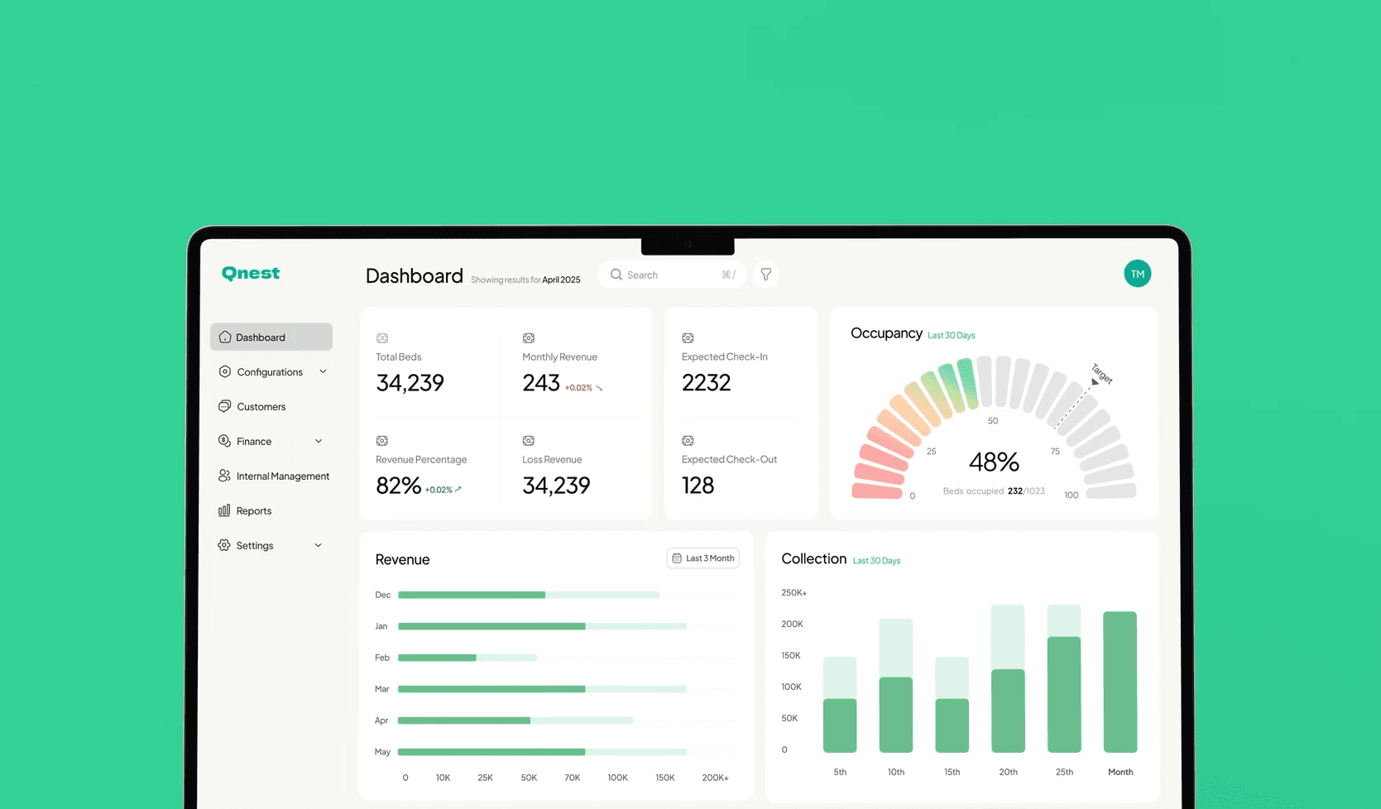Open the Last 3 Month selector on Revenue
This screenshot has width=1381, height=809.
(x=702, y=558)
